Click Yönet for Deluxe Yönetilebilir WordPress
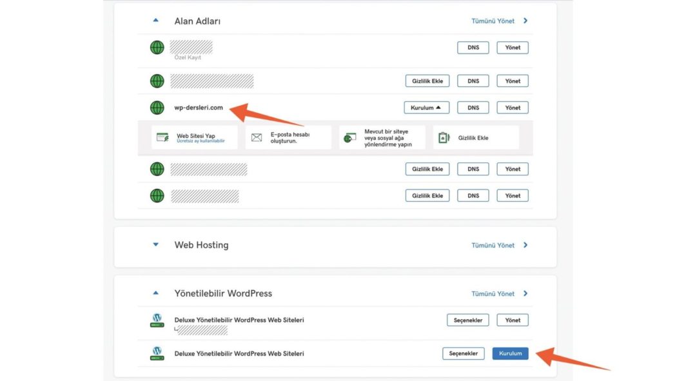This screenshot has width=677, height=381. click(x=513, y=320)
